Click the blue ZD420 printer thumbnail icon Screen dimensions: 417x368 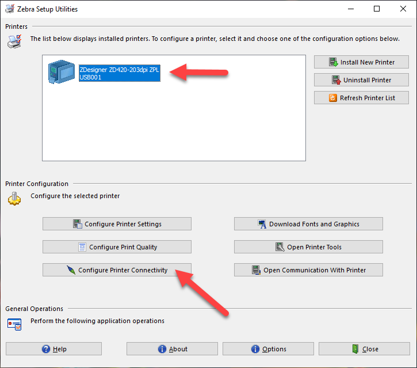click(x=62, y=72)
